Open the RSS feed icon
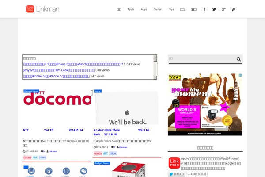This screenshot has width=265, height=177. (234, 9)
